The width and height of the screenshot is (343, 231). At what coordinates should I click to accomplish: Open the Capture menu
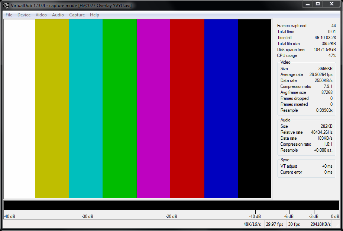pyautogui.click(x=77, y=15)
